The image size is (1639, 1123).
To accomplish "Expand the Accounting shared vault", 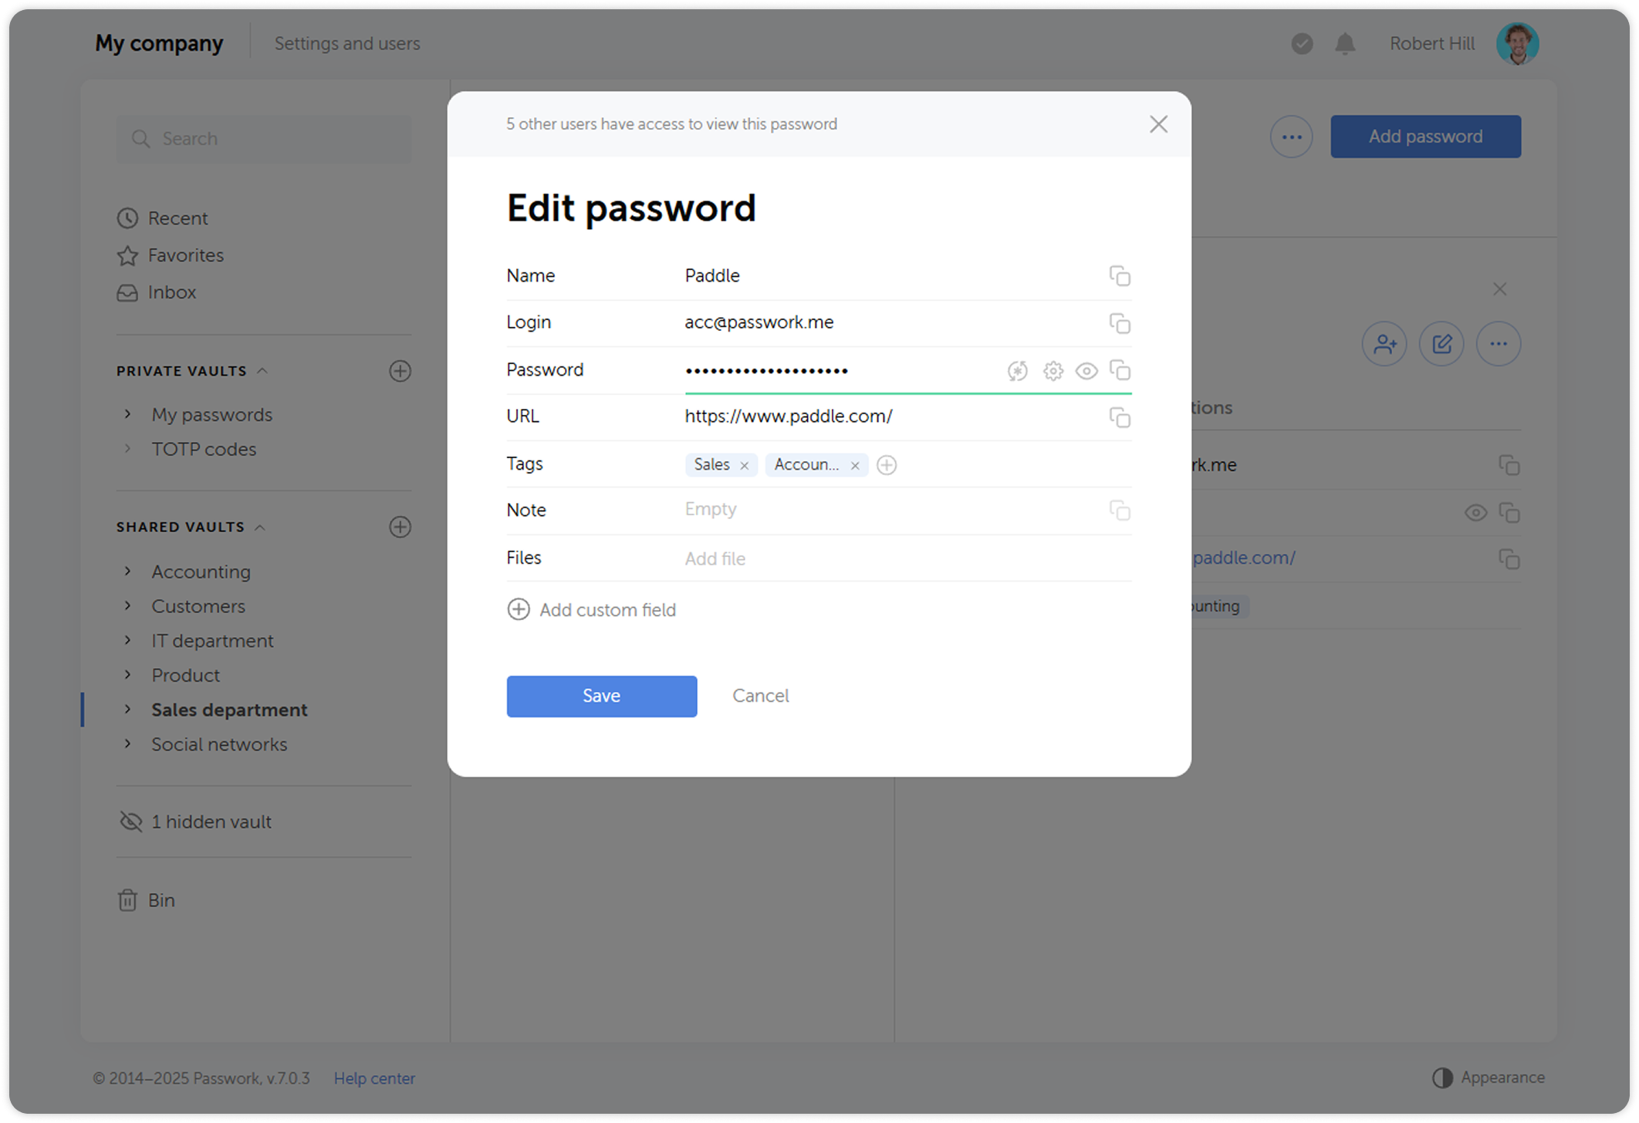I will pyautogui.click(x=127, y=571).
